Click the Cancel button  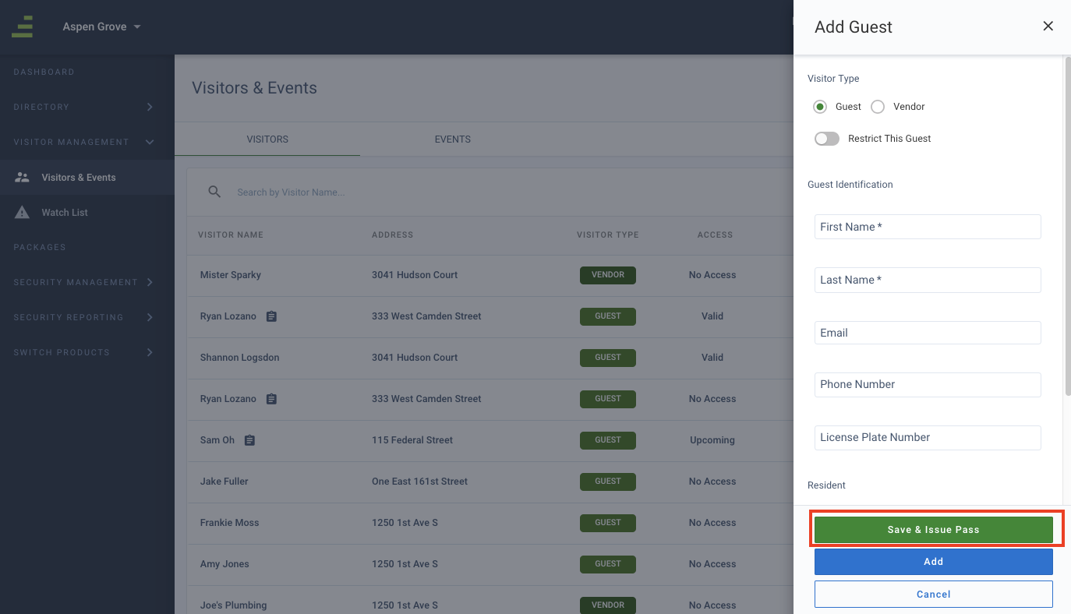[x=933, y=594]
